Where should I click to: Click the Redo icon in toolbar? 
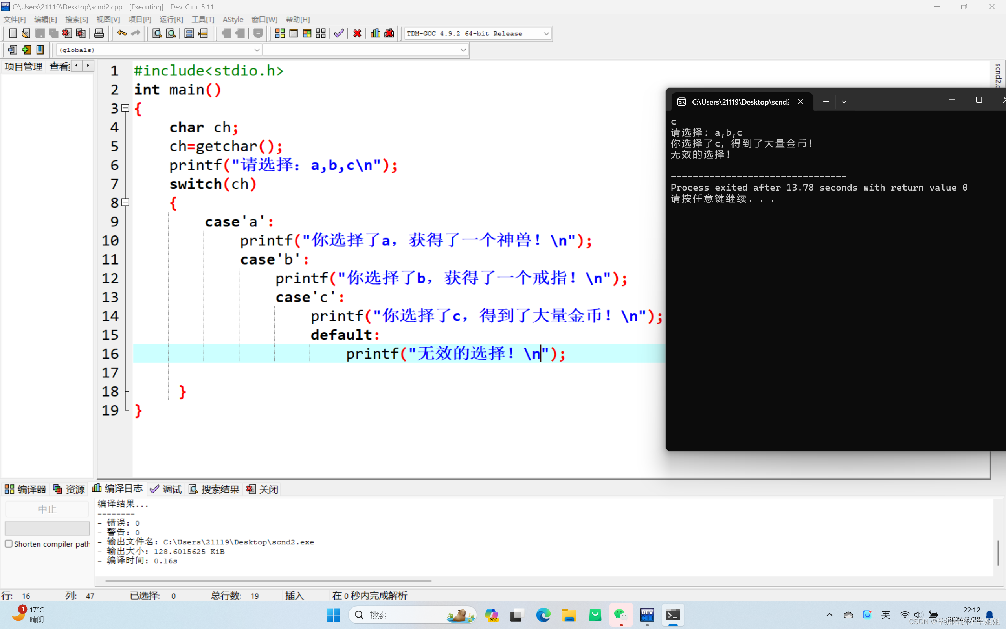135,33
